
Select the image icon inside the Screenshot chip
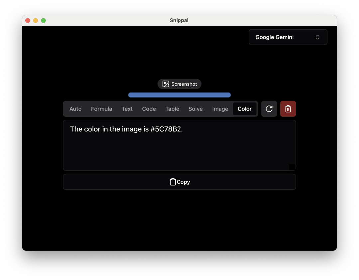pos(165,84)
